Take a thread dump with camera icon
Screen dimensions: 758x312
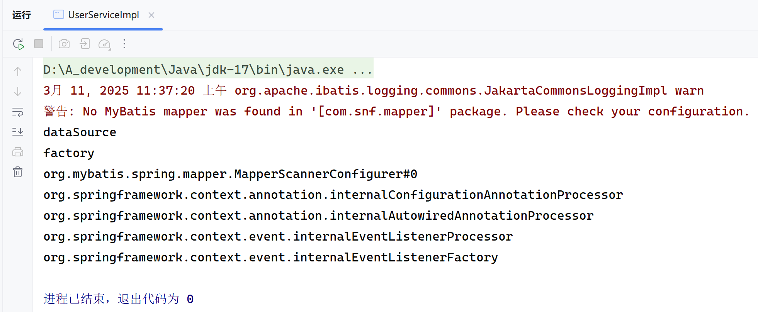coord(64,44)
